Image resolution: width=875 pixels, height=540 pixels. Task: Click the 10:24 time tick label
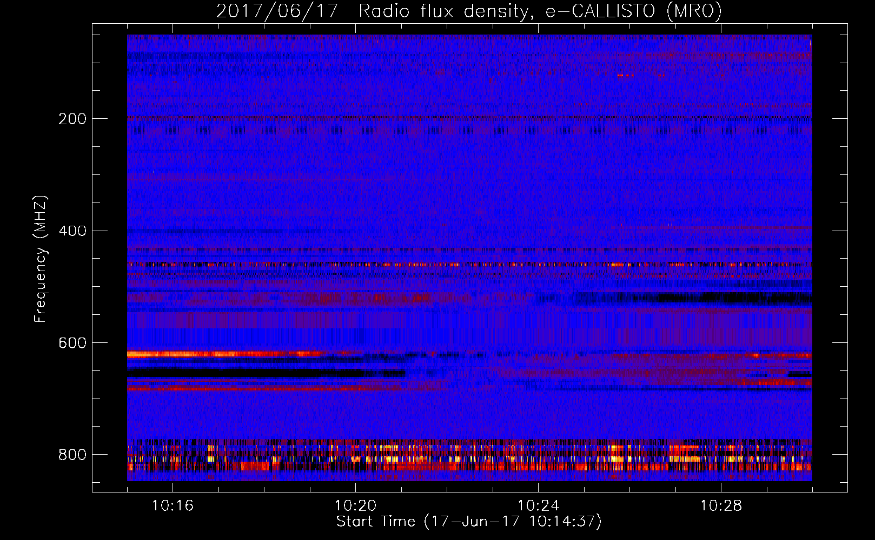coord(538,506)
